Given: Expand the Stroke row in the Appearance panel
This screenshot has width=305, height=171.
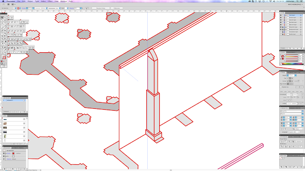Looking at the screenshot, I should [x=6, y=153].
